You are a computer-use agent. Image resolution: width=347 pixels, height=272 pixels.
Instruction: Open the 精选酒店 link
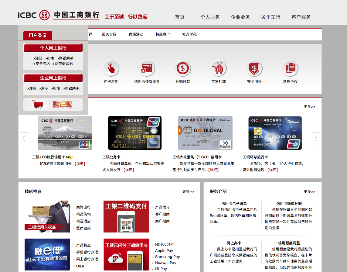pyautogui.click(x=83, y=221)
